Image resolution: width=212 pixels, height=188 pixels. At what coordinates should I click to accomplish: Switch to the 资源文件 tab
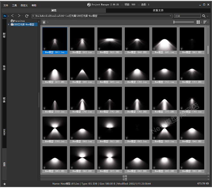[158, 10]
